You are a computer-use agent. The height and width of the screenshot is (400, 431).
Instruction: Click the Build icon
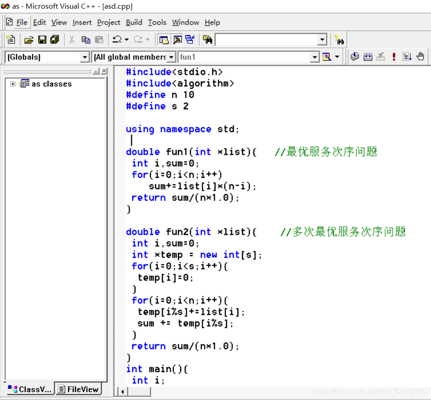pyautogui.click(x=368, y=57)
